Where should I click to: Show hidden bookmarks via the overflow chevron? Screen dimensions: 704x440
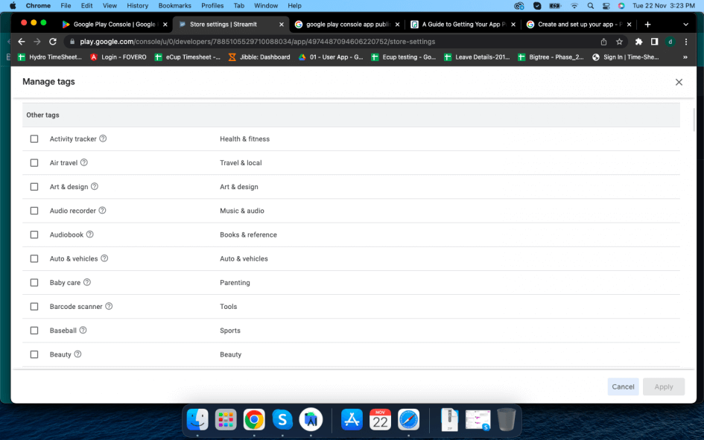(685, 57)
